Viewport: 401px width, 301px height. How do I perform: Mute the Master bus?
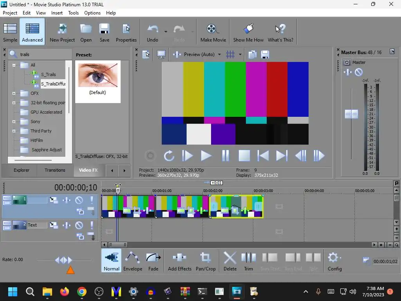click(x=359, y=72)
